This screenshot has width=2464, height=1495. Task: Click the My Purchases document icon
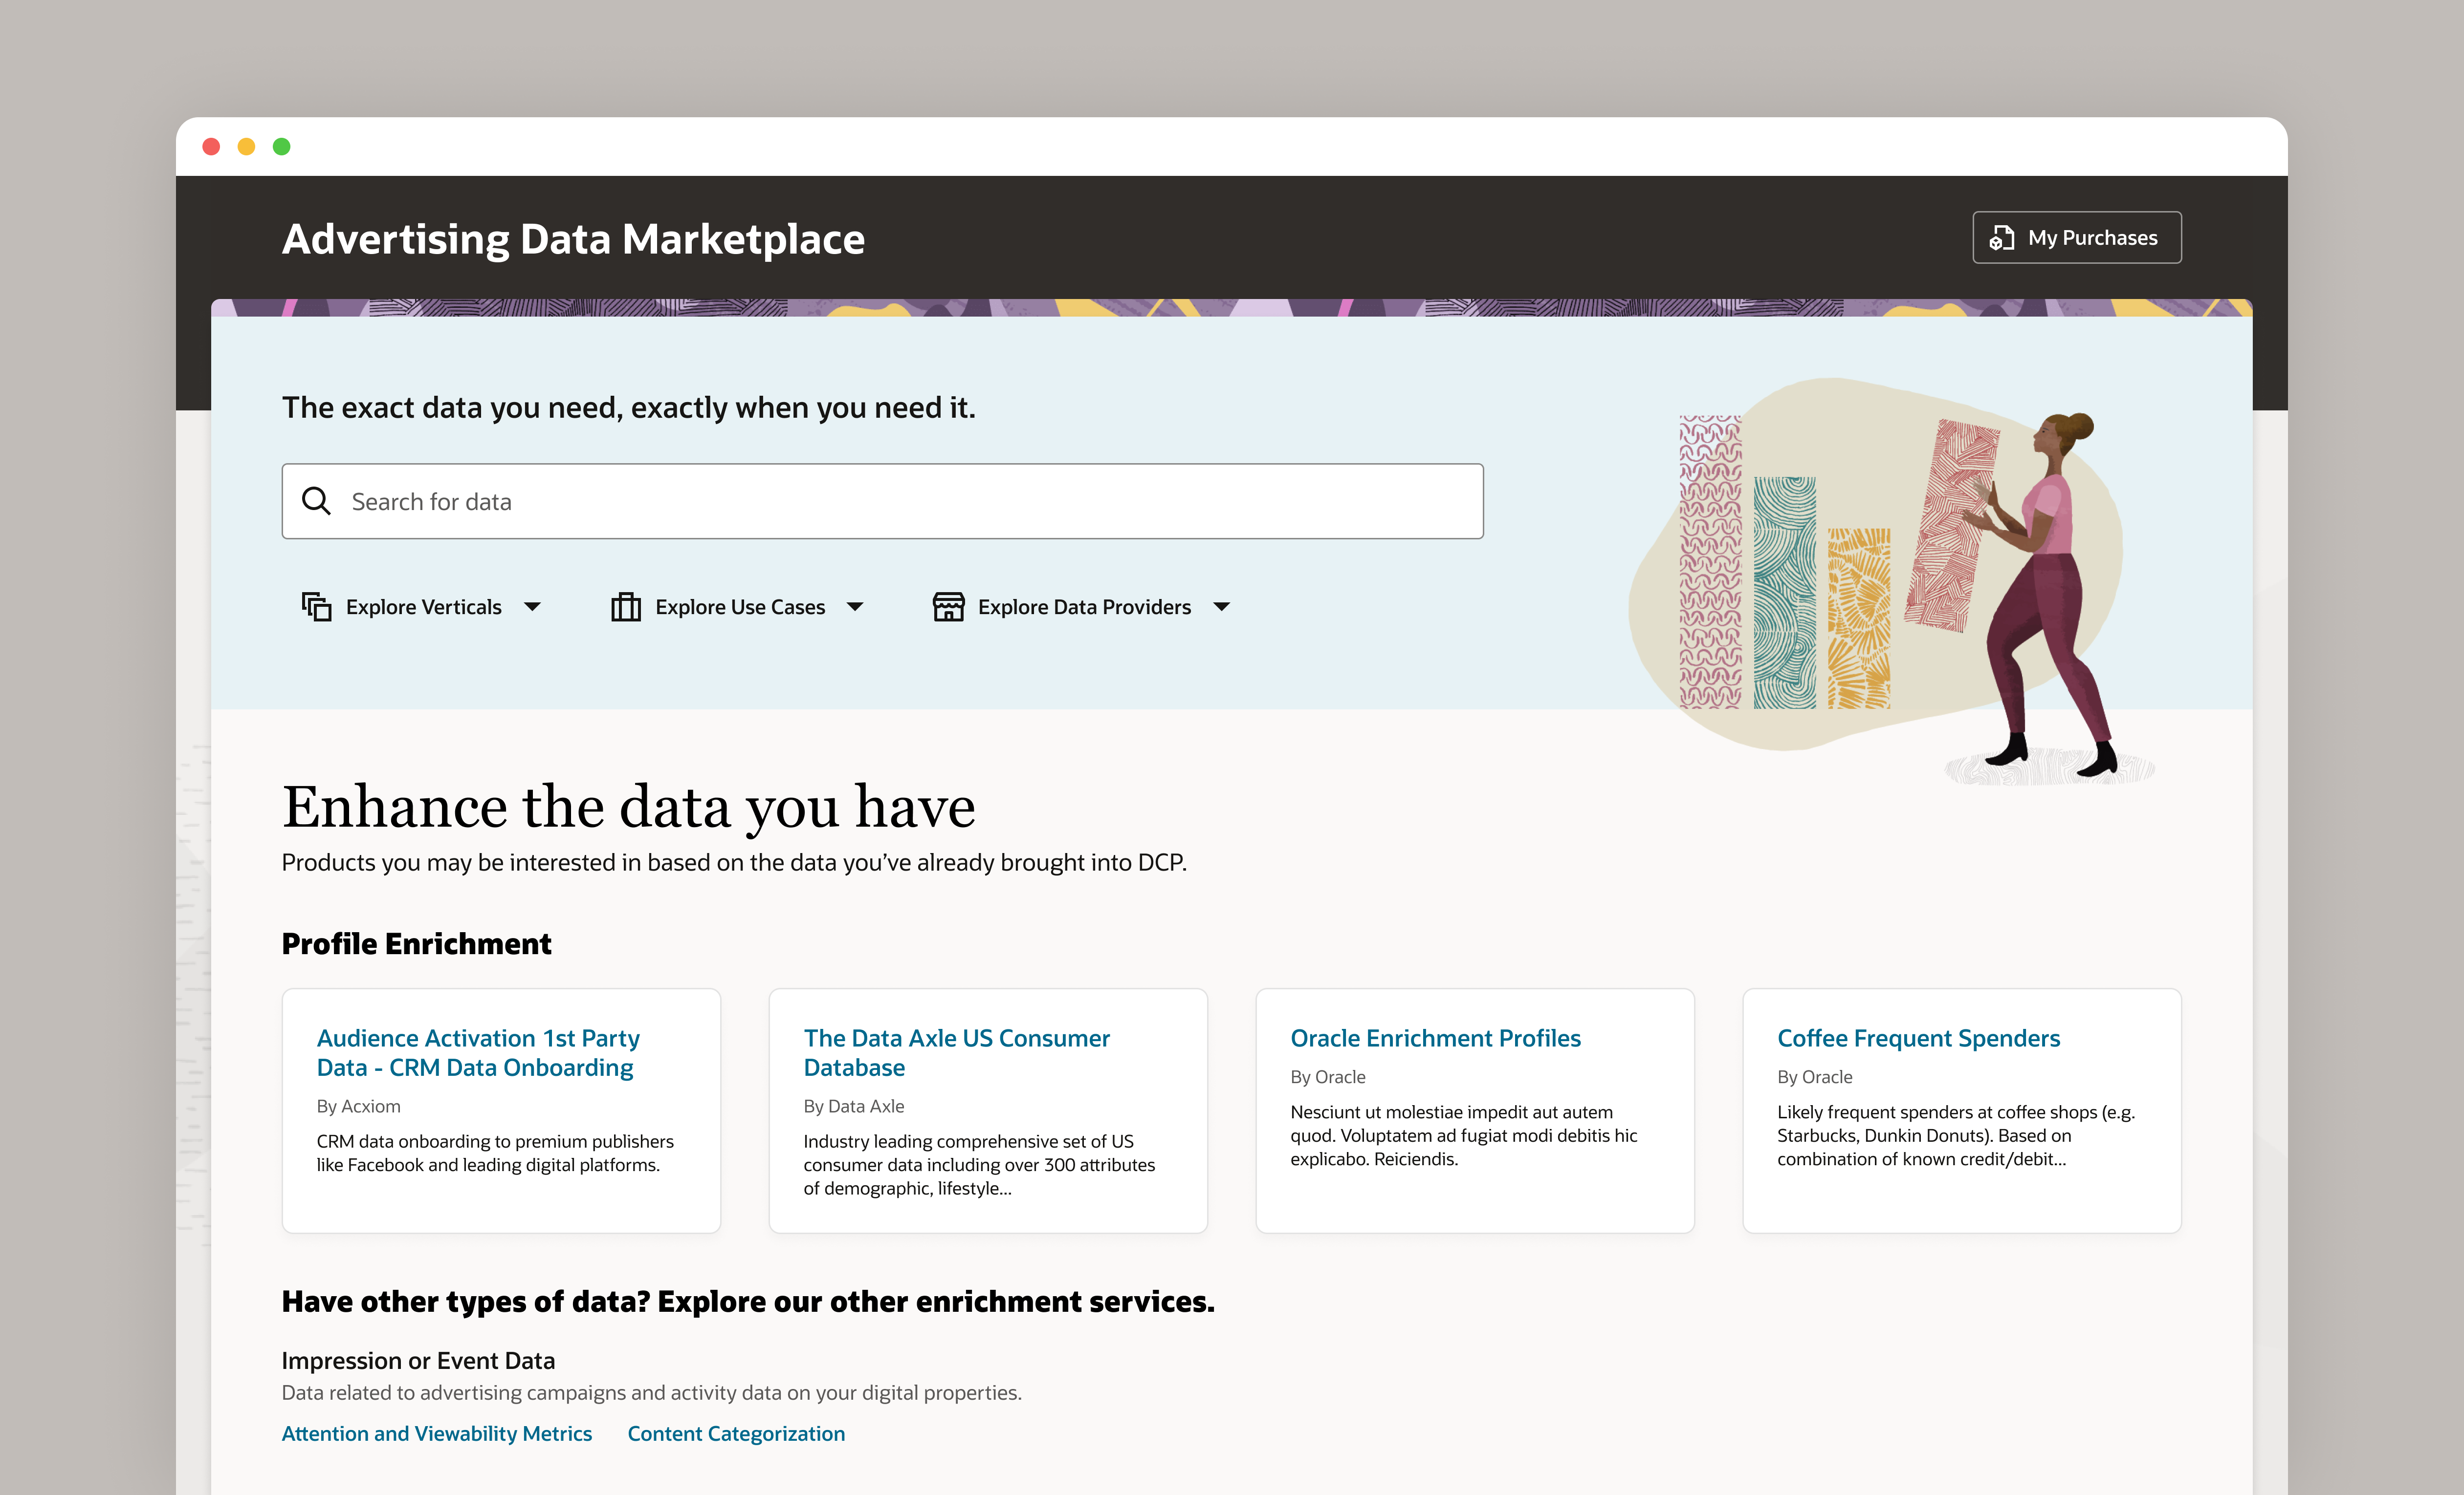(2001, 238)
